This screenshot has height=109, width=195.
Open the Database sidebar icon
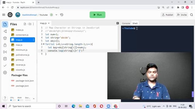[x=5, y=59]
